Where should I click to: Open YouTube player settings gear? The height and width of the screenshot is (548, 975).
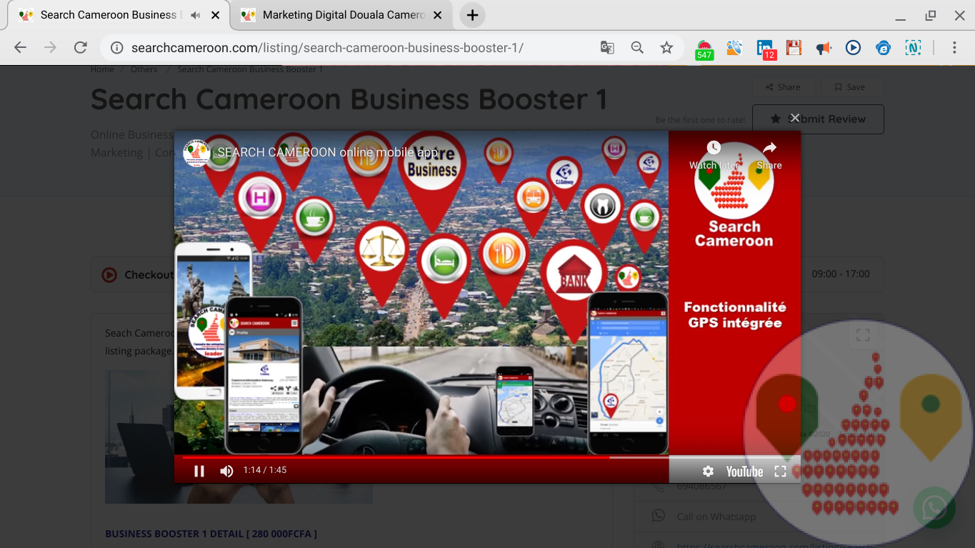click(708, 472)
